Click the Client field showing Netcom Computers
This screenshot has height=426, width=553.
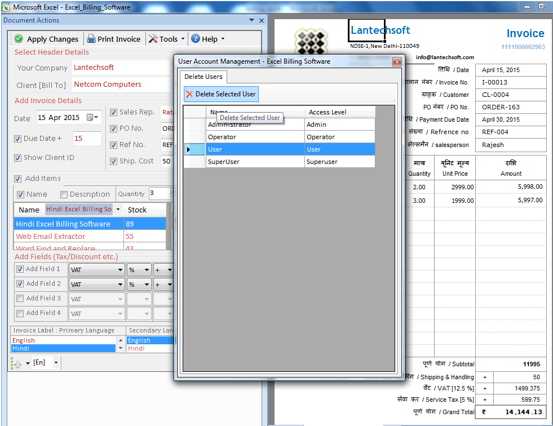coord(123,85)
